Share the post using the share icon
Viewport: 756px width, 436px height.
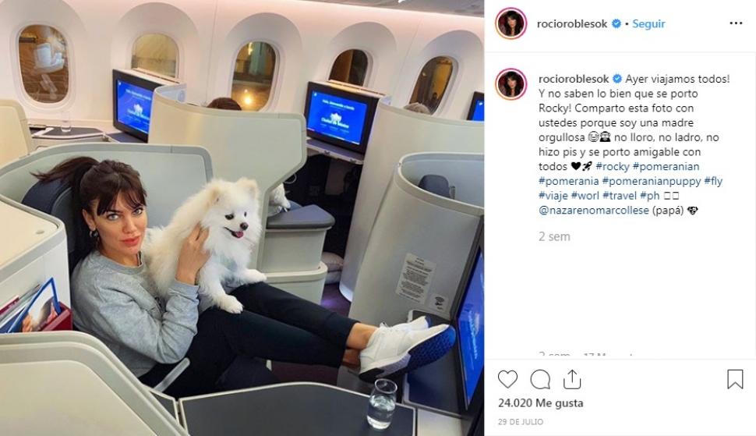[x=572, y=379]
